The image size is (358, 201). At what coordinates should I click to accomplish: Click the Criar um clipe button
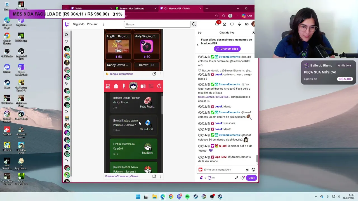[x=227, y=49]
